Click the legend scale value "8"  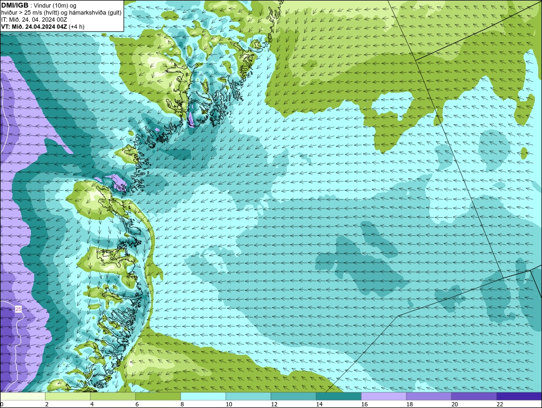click(182, 405)
